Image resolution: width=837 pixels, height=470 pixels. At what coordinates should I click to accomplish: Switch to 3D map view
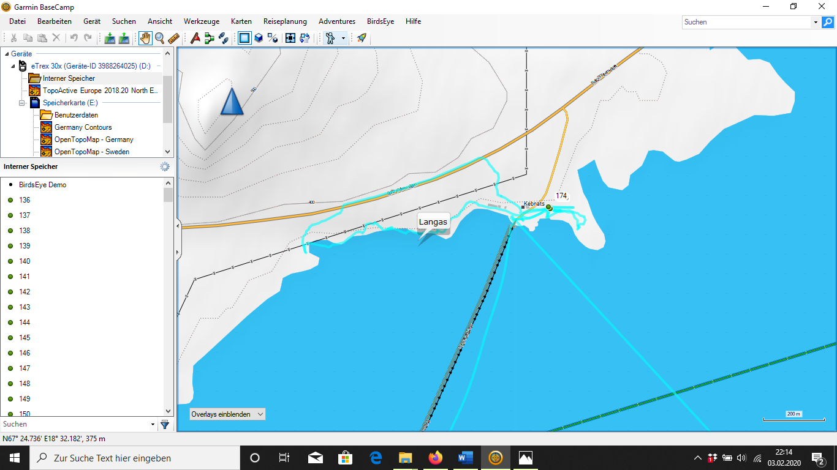coord(259,38)
